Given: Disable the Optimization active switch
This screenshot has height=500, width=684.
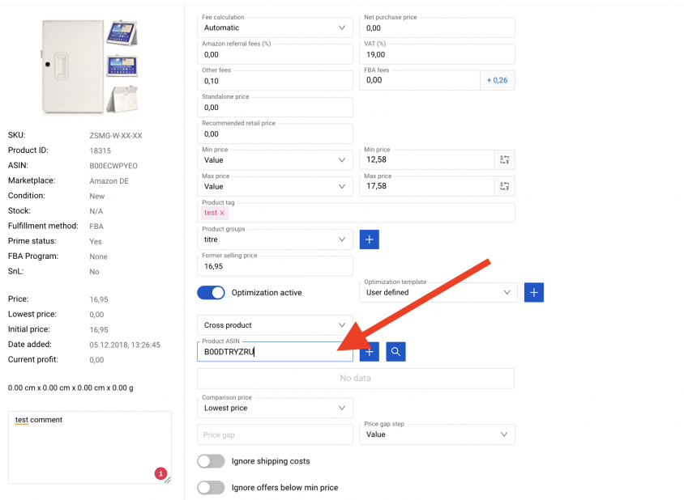Looking at the screenshot, I should [x=212, y=293].
